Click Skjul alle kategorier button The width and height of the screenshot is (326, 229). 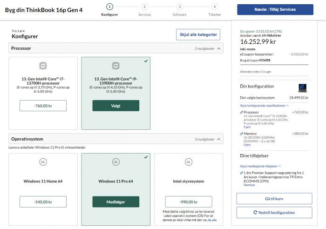(x=198, y=34)
